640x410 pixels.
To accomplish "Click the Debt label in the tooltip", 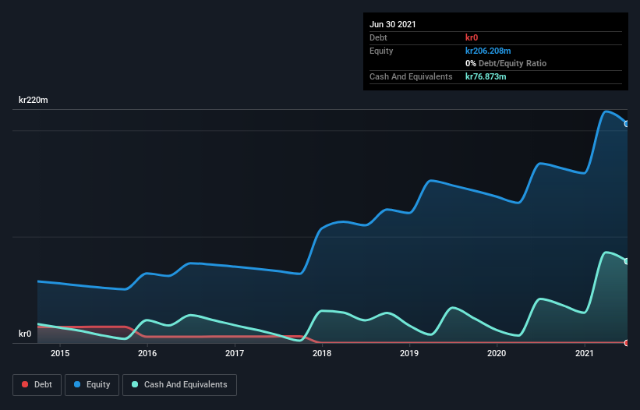I will click(x=378, y=37).
